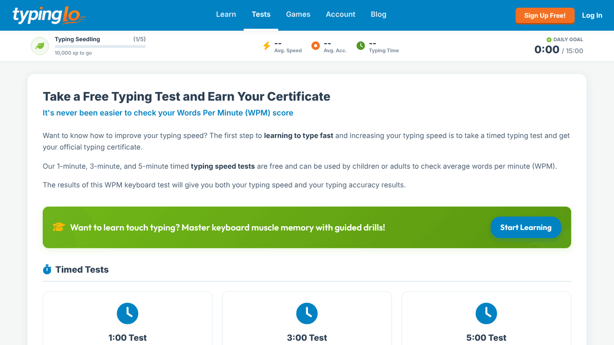614x345 pixels.
Task: Click the Avg. Speed label
Action: click(x=288, y=51)
